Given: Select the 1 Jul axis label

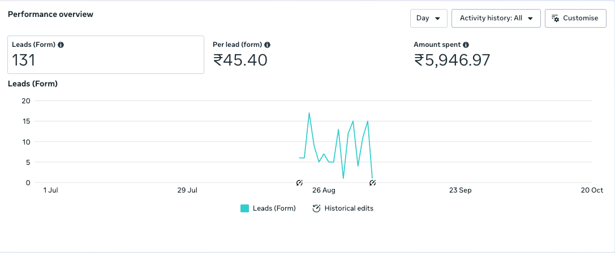Looking at the screenshot, I should click(50, 190).
